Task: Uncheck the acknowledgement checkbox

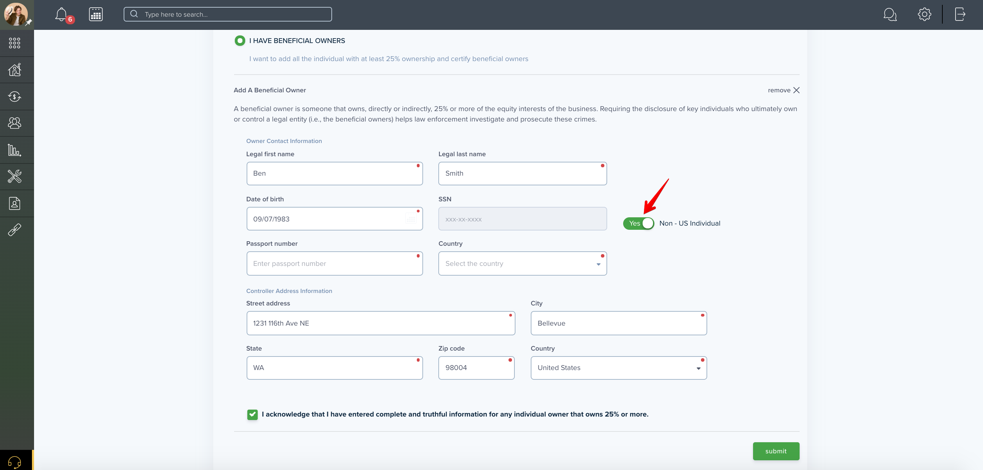Action: point(252,414)
